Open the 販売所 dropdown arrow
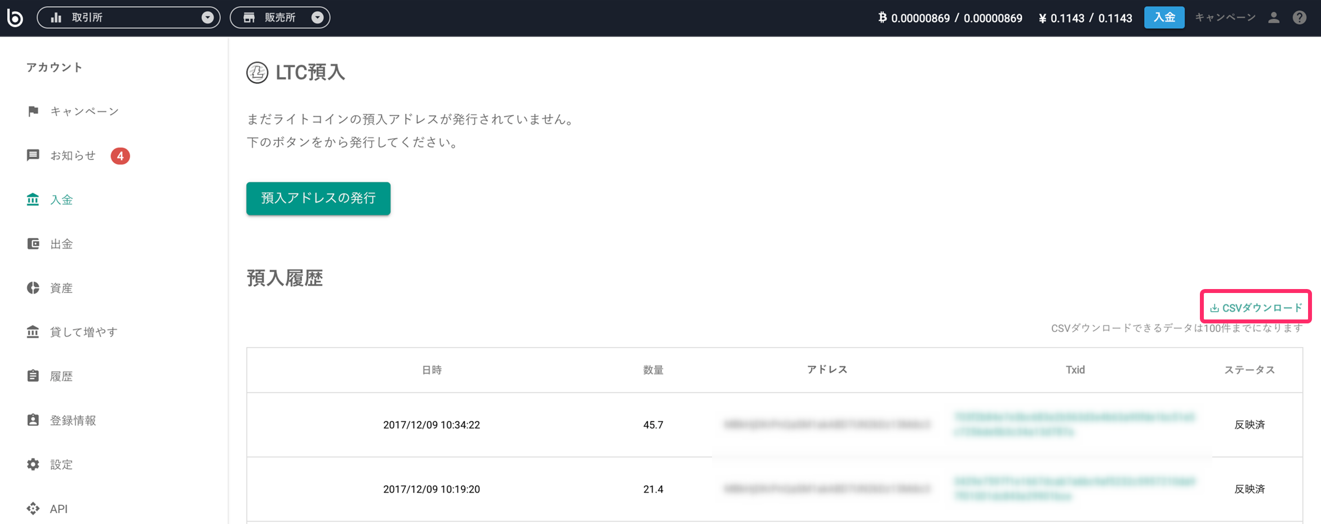1321x524 pixels. (x=318, y=17)
